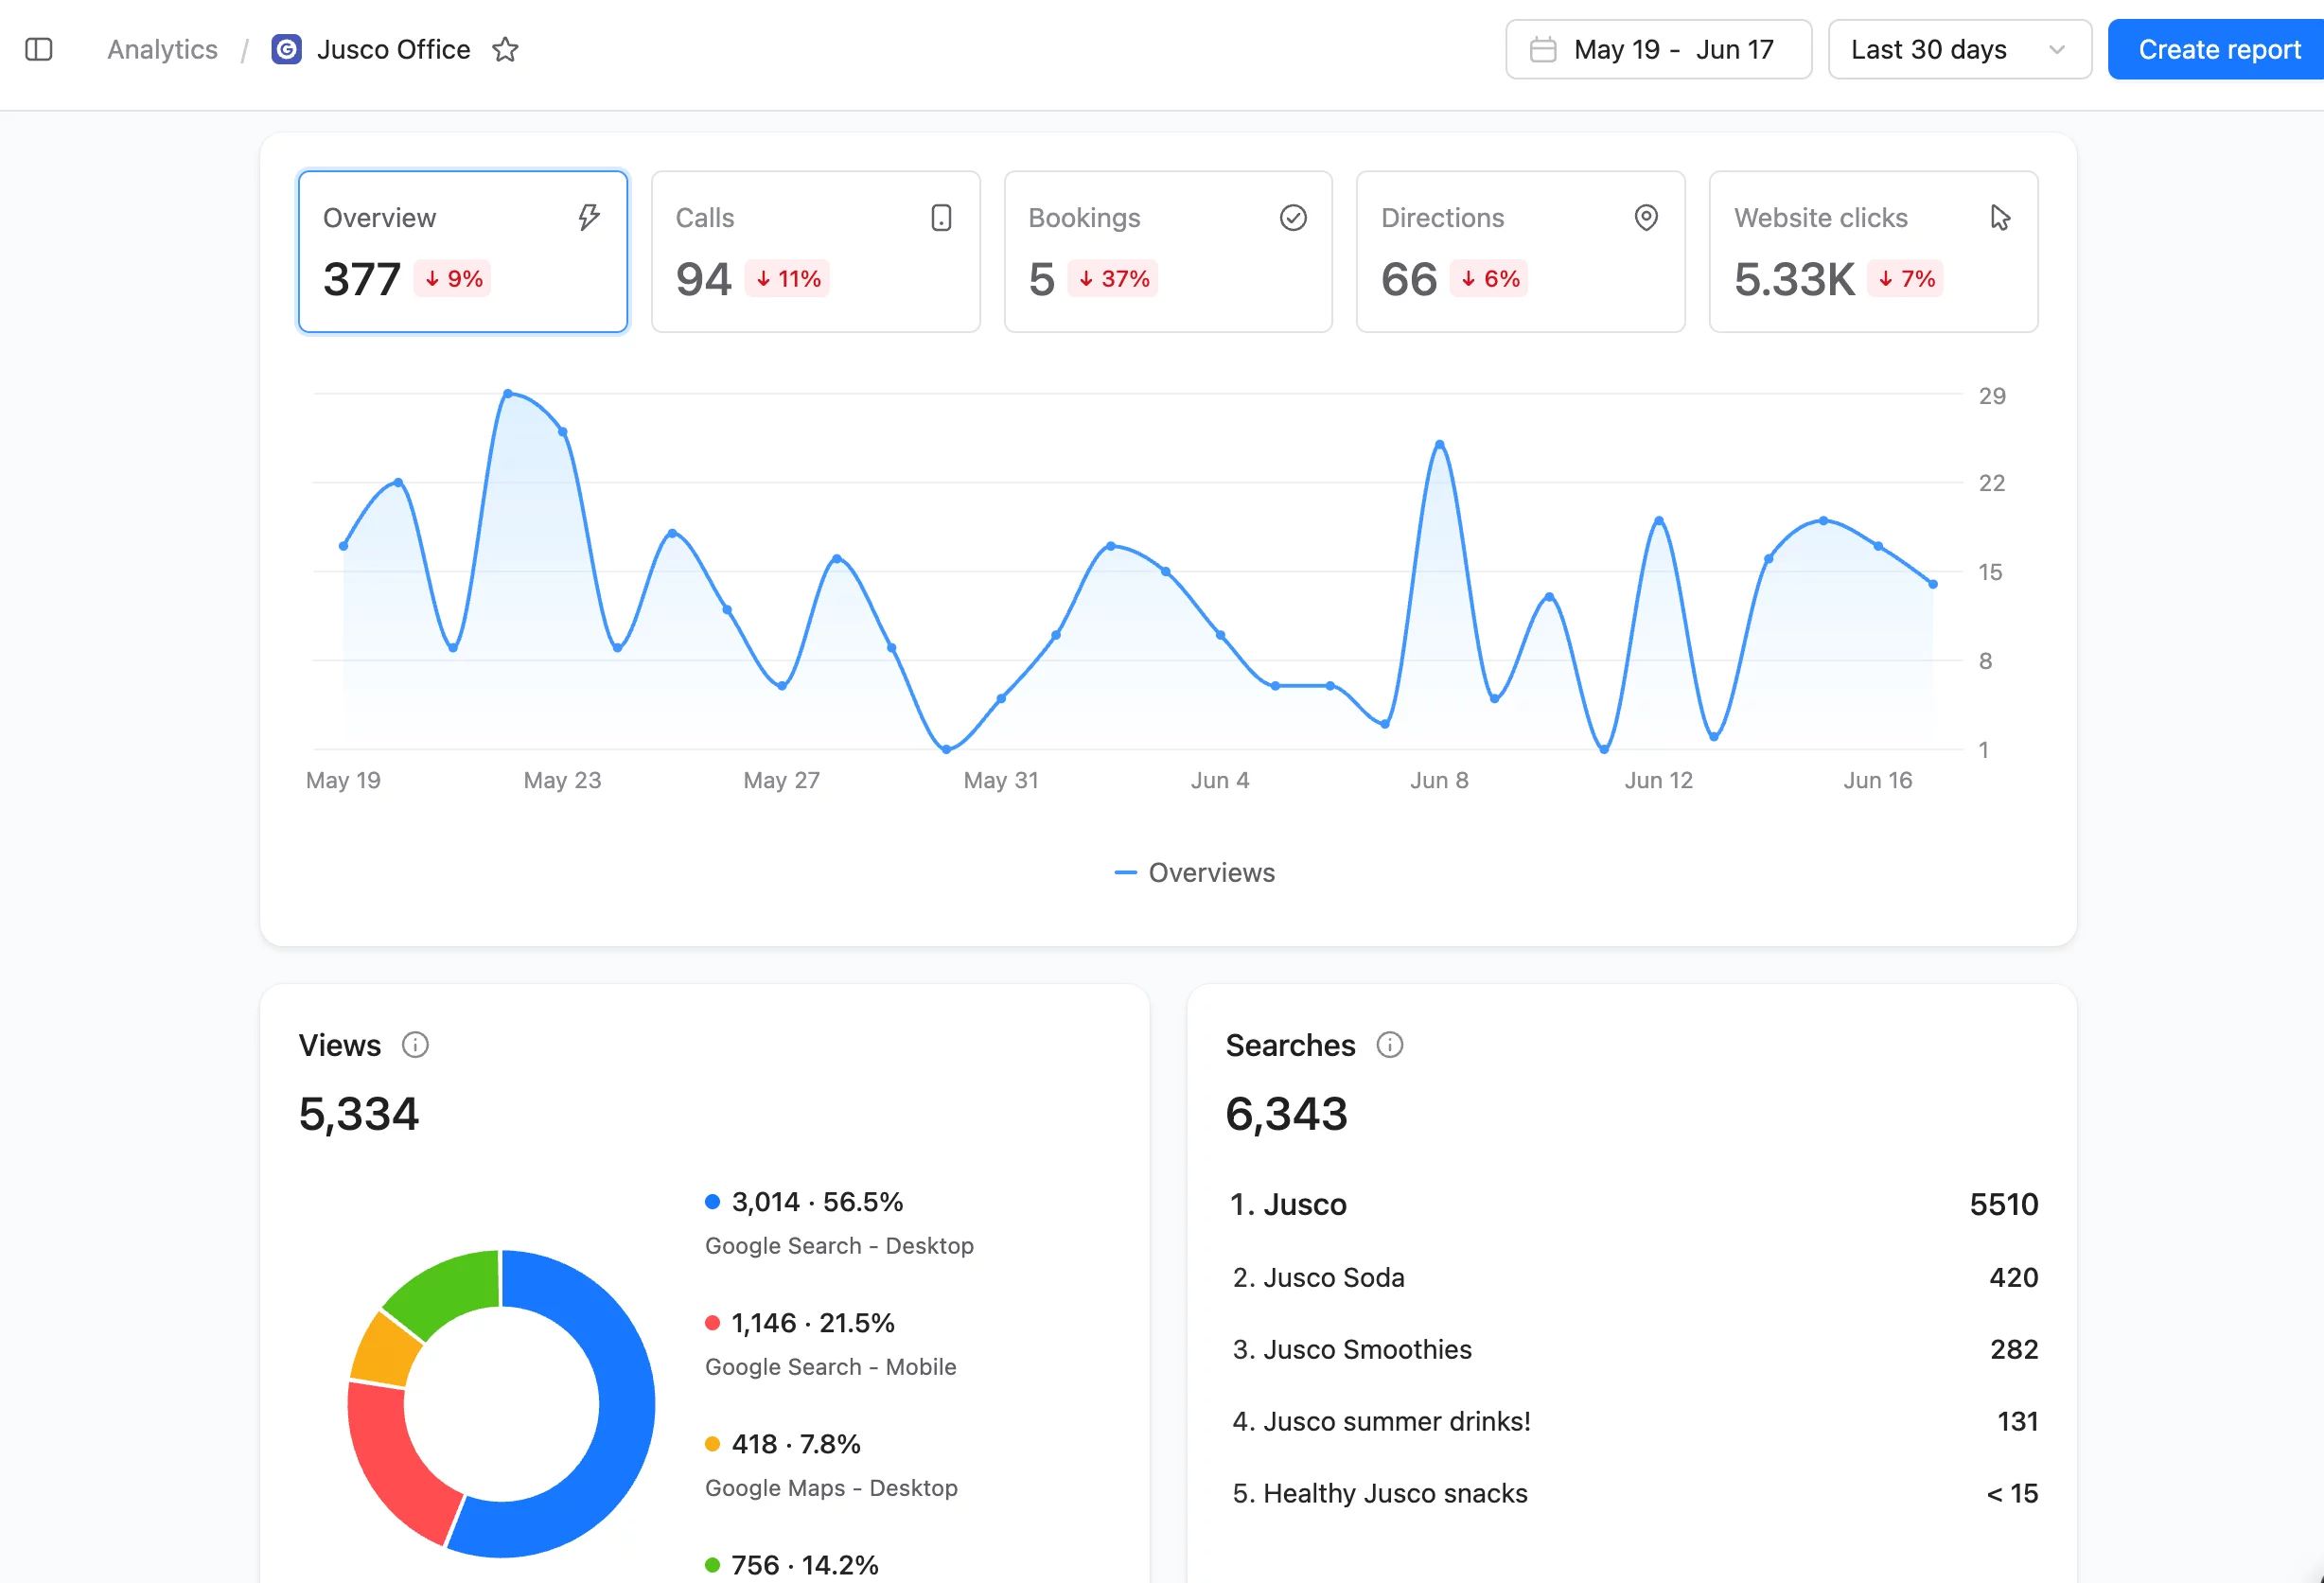Click the 7% decrease badge in Website clicks
Image resolution: width=2324 pixels, height=1583 pixels.
click(x=1906, y=279)
